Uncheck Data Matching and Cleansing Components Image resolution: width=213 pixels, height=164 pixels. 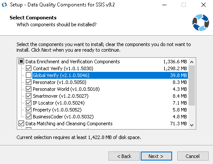pos(21,124)
